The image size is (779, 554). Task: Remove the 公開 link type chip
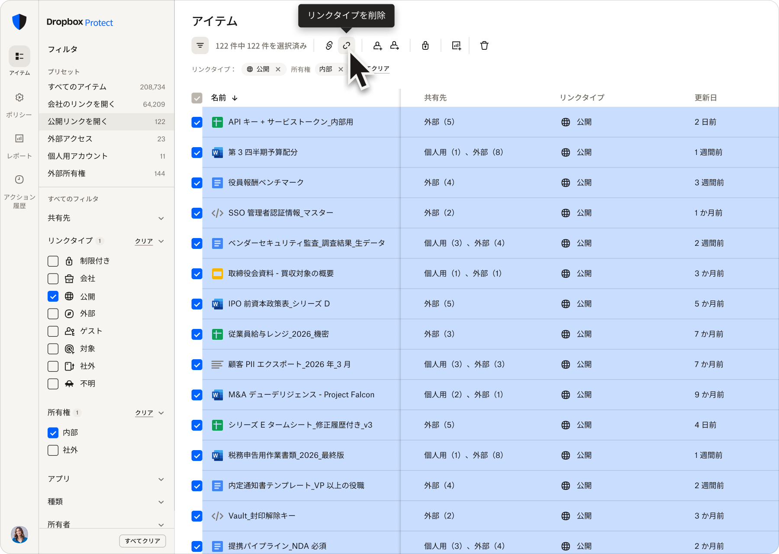(278, 69)
